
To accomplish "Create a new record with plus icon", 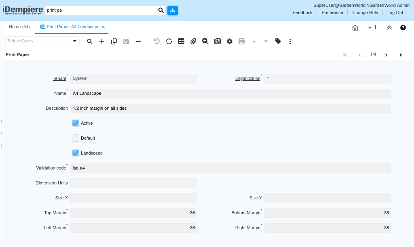I will coord(101,42).
